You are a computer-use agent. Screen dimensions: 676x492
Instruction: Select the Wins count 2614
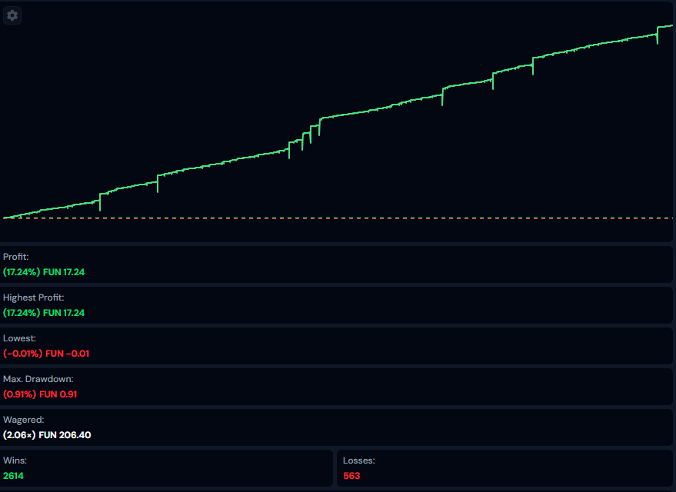(x=15, y=476)
